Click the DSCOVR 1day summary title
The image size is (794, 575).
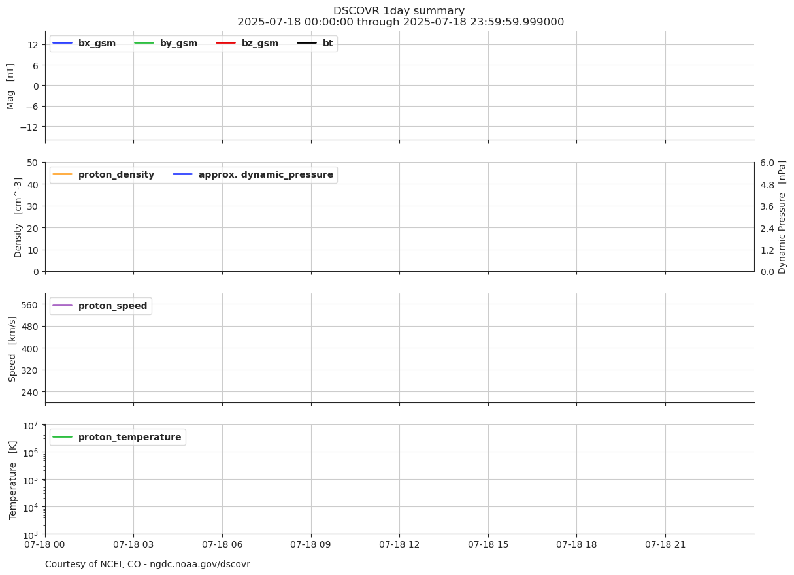coord(399,11)
